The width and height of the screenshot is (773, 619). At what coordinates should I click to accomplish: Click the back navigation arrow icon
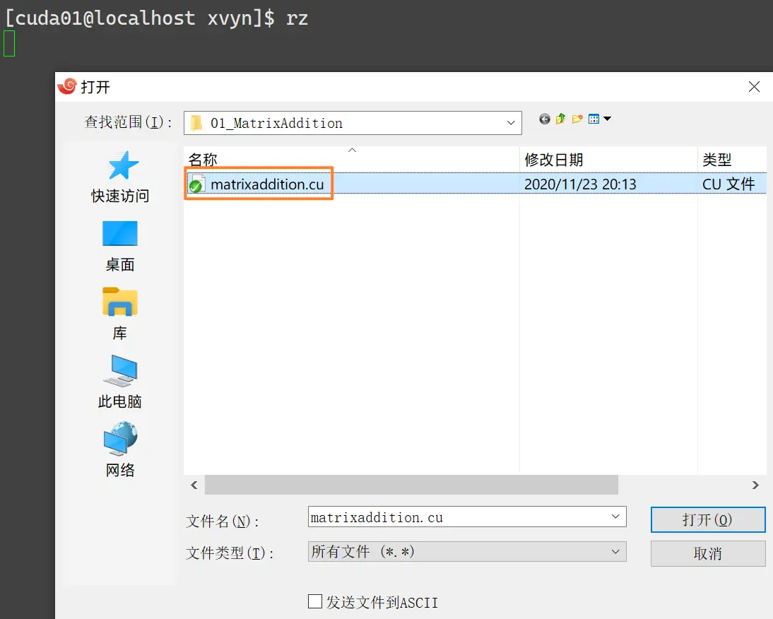[x=544, y=119]
